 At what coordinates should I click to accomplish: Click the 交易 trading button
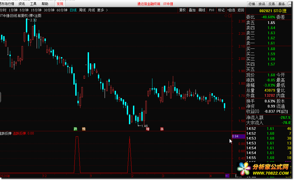pyautogui.click(x=272, y=4)
